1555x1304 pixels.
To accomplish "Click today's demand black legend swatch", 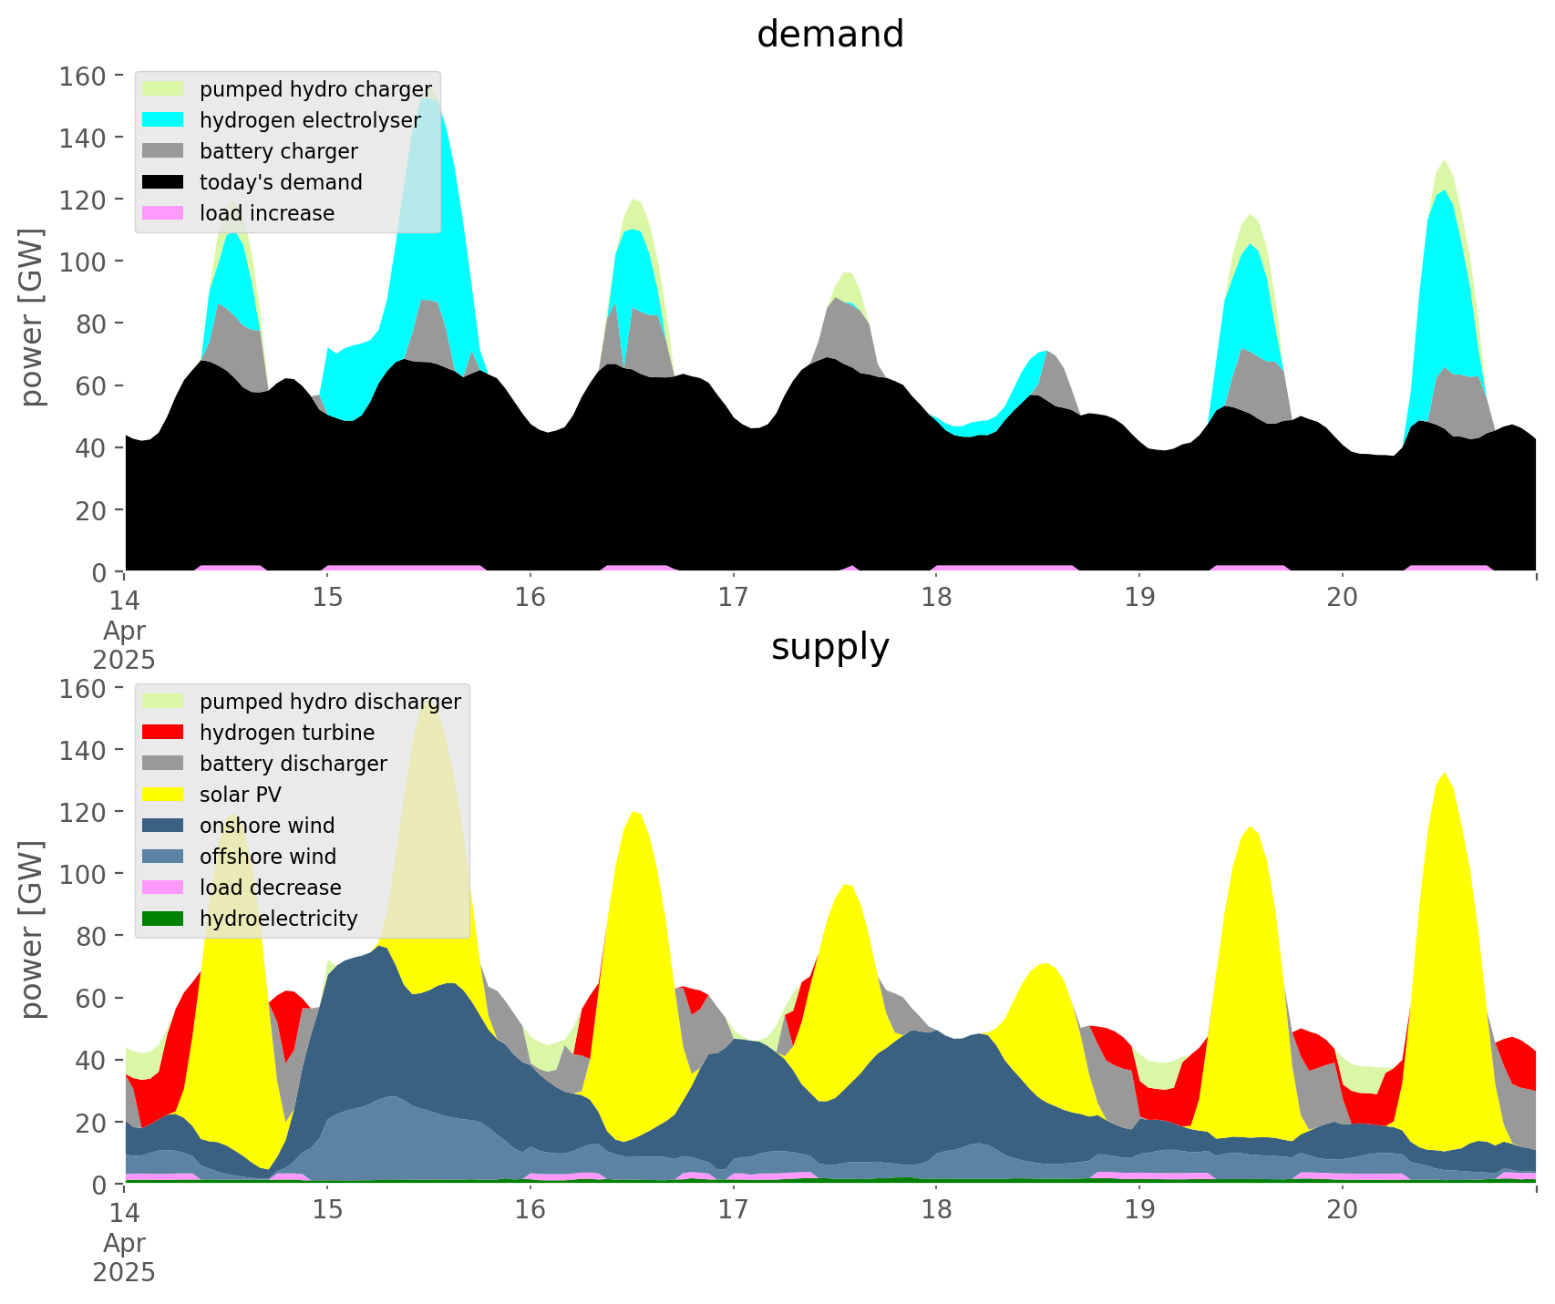I will click(164, 182).
